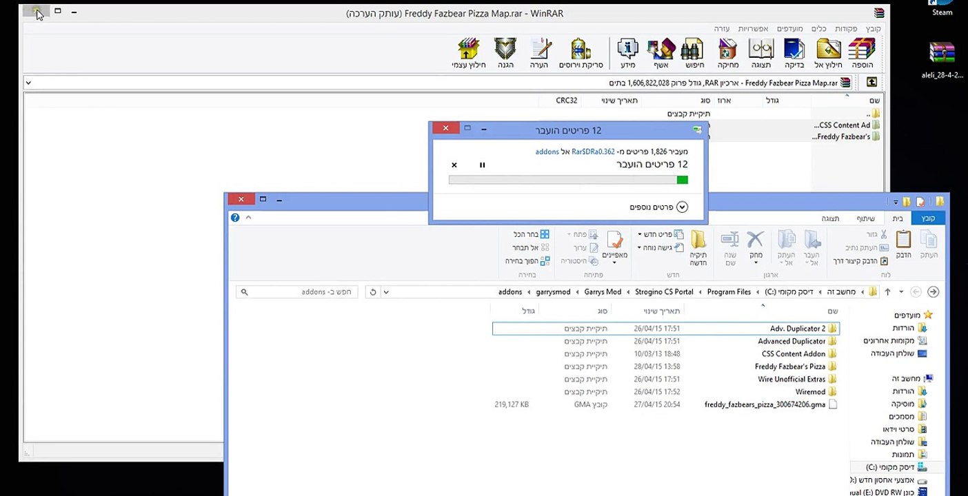Click the SFX (חילוץ עצמי) icon in WinRAR
The image size is (968, 496).
point(469,53)
